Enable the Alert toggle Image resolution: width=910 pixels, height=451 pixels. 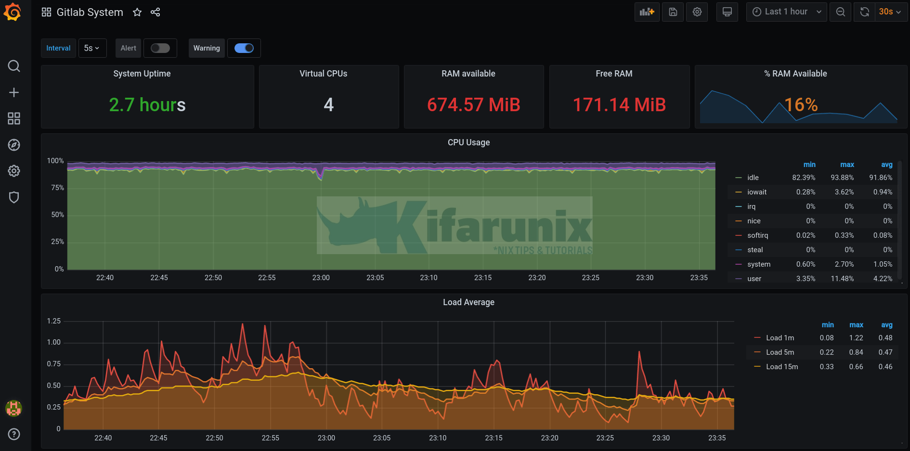pyautogui.click(x=160, y=48)
